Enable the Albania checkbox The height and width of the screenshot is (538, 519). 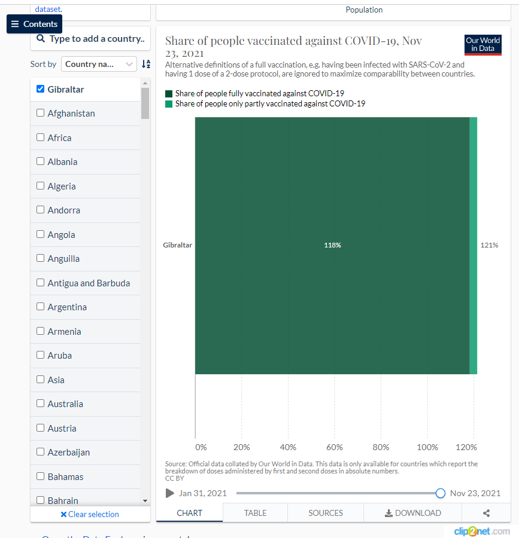click(41, 161)
